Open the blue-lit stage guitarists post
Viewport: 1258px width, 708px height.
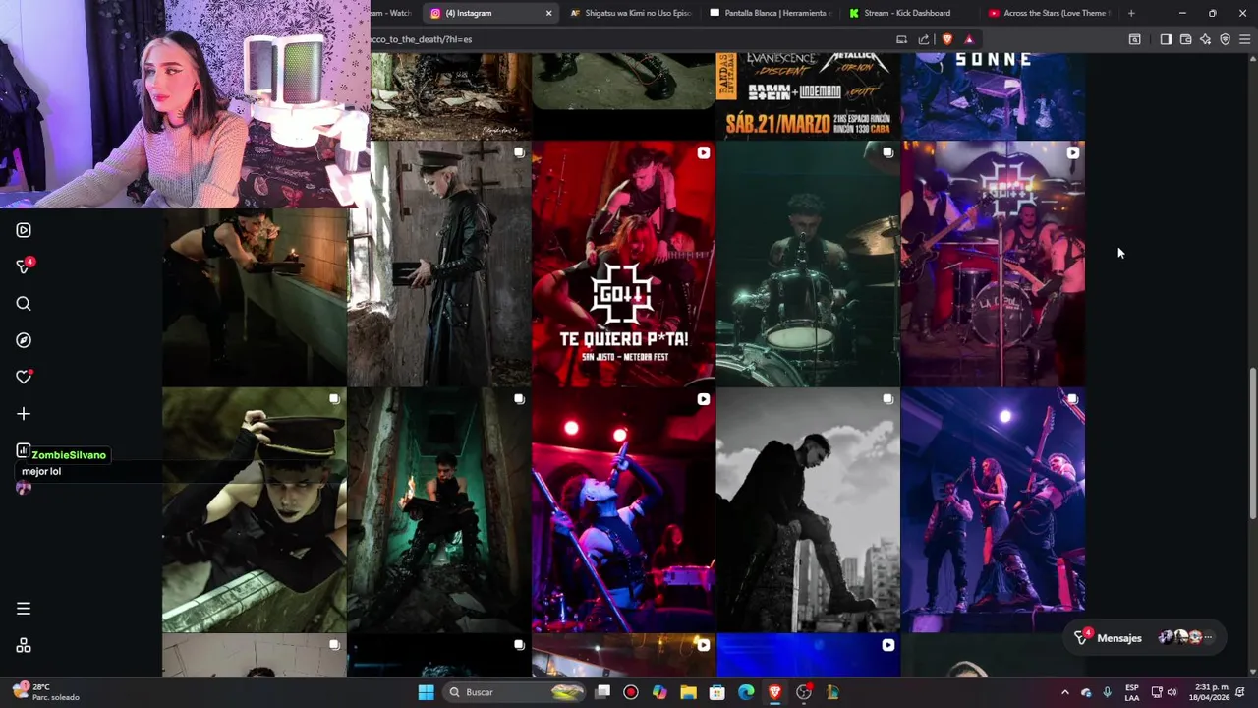click(993, 509)
